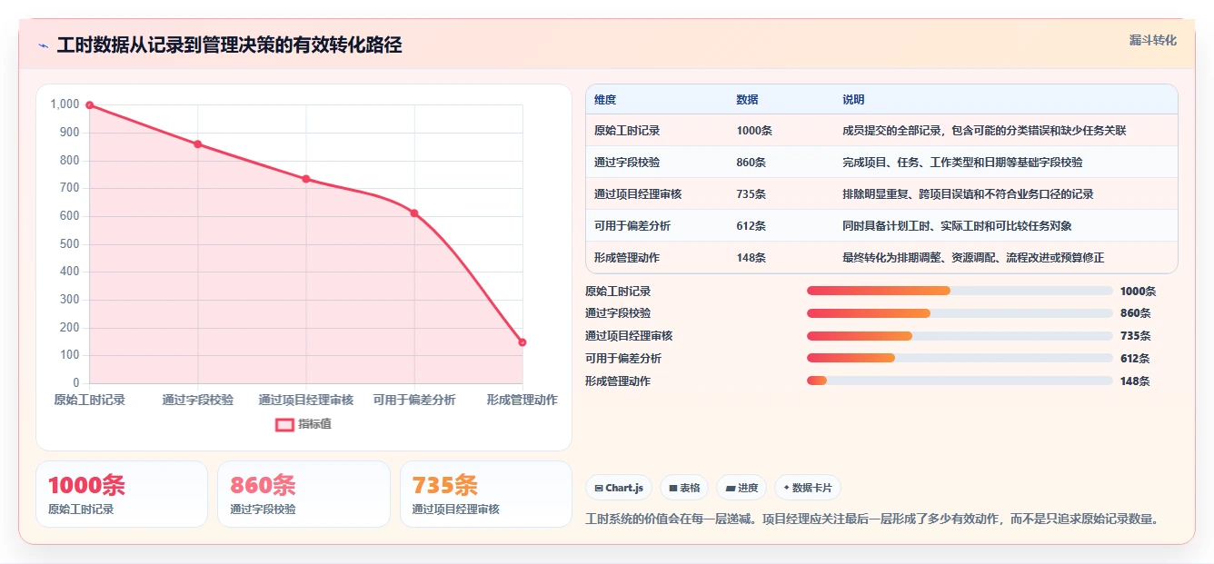Toggle the 指标值 legend swatch

click(x=284, y=424)
